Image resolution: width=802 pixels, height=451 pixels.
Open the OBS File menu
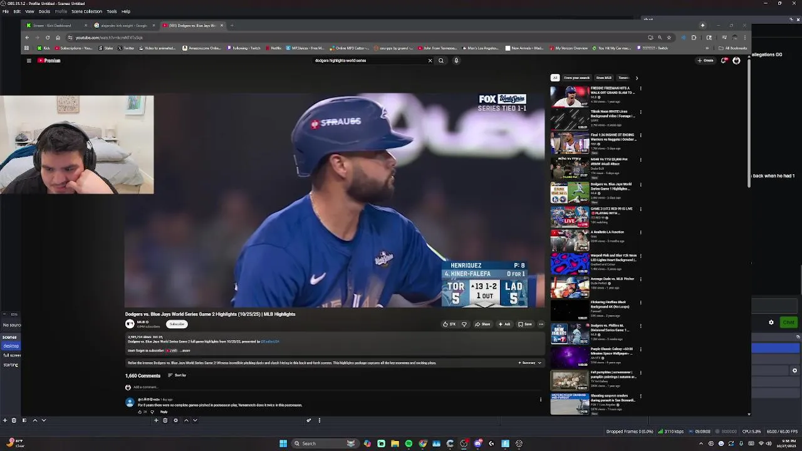6,11
